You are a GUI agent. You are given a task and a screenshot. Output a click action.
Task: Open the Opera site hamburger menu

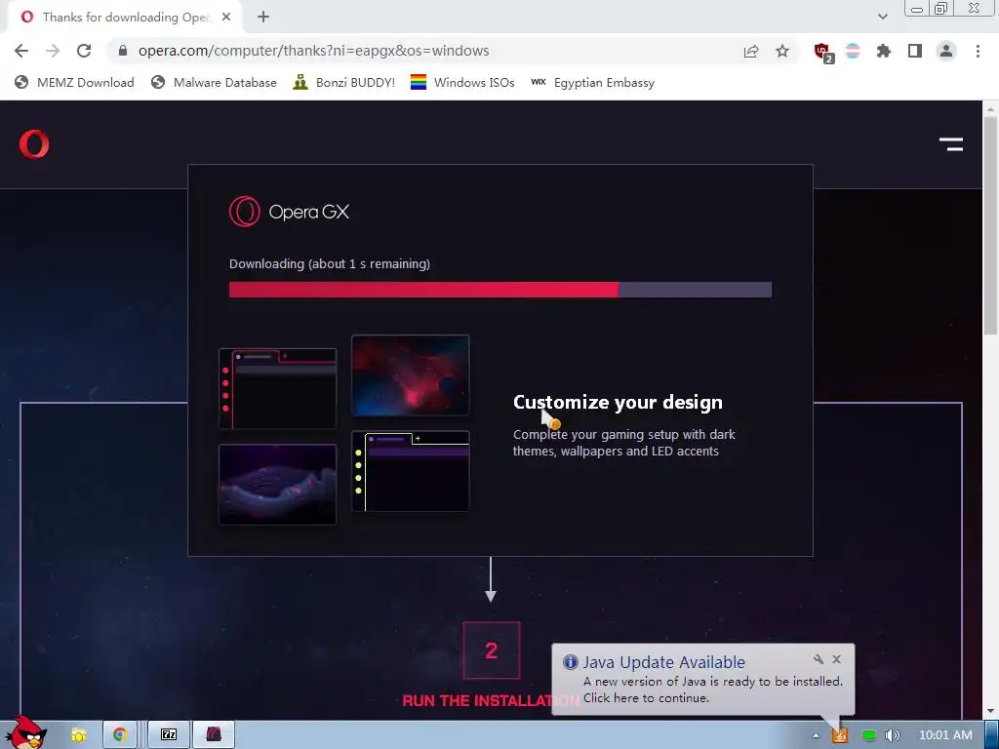950,144
